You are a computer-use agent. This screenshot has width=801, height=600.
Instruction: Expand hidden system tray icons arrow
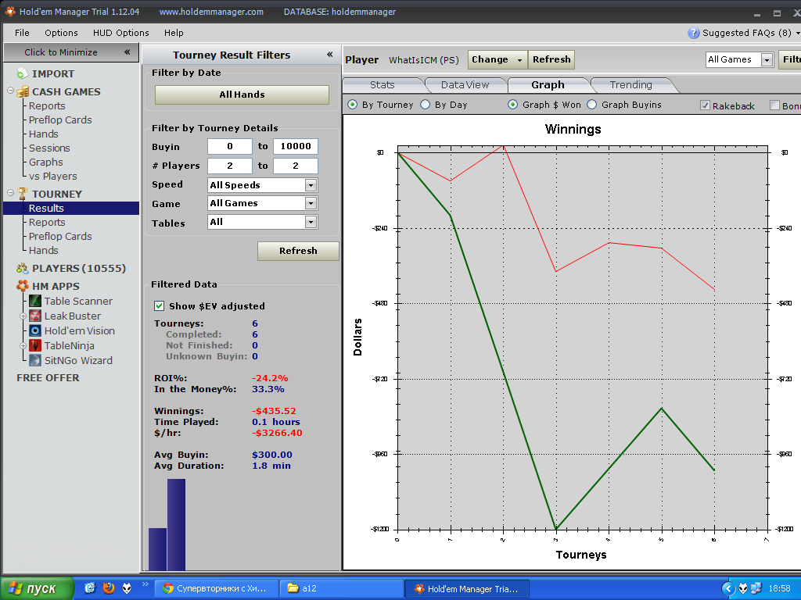[728, 589]
